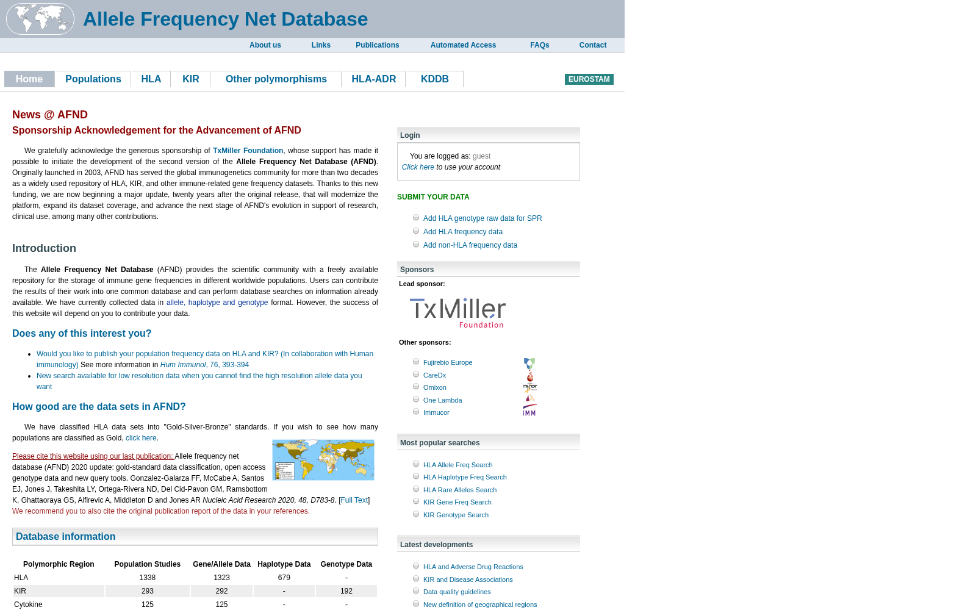Open the About us menu link
Image resolution: width=976 pixels, height=610 pixels.
(265, 45)
